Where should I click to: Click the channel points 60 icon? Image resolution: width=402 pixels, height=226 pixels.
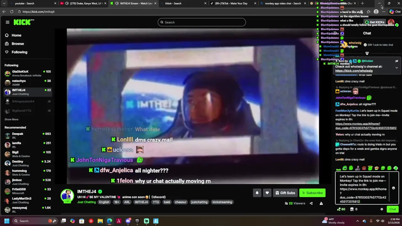pyautogui.click(x=341, y=209)
